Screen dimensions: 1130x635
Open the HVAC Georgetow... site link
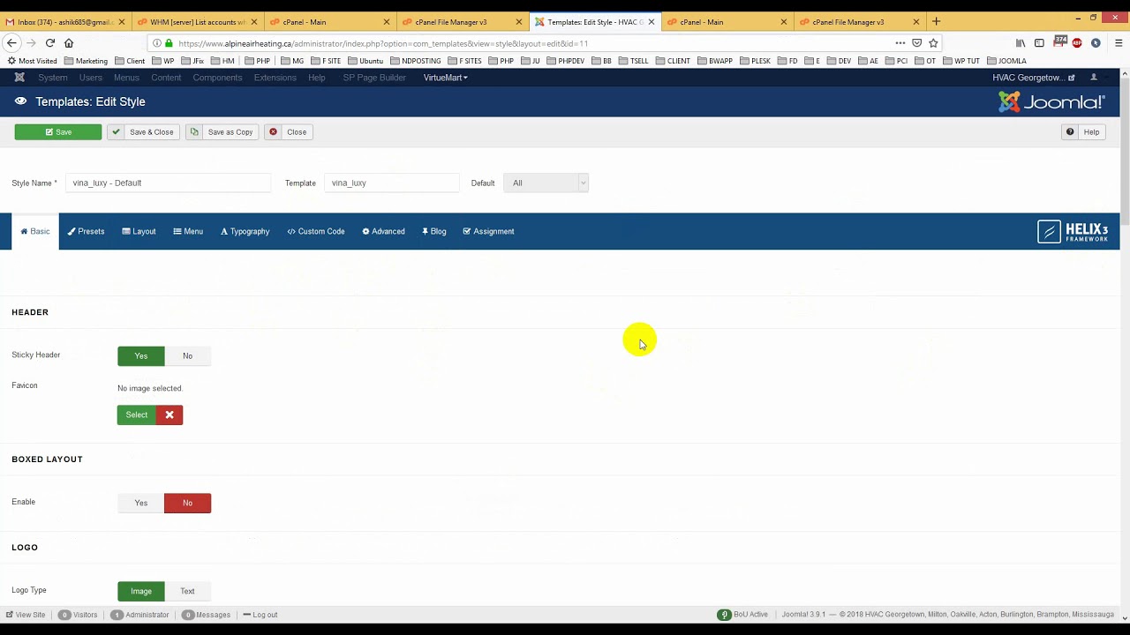tap(1033, 78)
